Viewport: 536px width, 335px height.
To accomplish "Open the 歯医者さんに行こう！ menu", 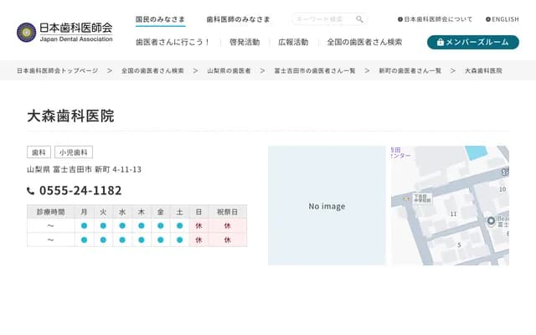I will coord(173,42).
